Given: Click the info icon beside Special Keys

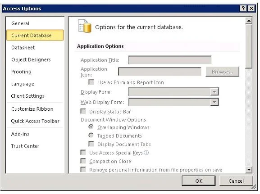Looking at the screenshot, I should [x=146, y=153].
